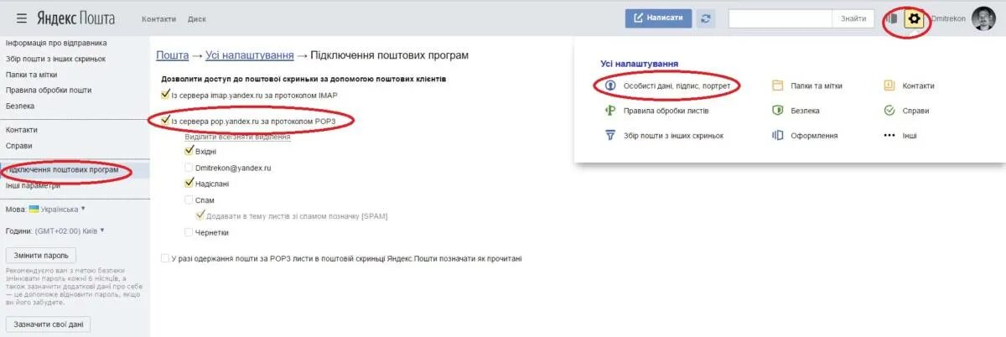Image resolution: width=1006 pixels, height=337 pixels.
Task: Open Контакти in the sidebar
Action: click(x=22, y=130)
